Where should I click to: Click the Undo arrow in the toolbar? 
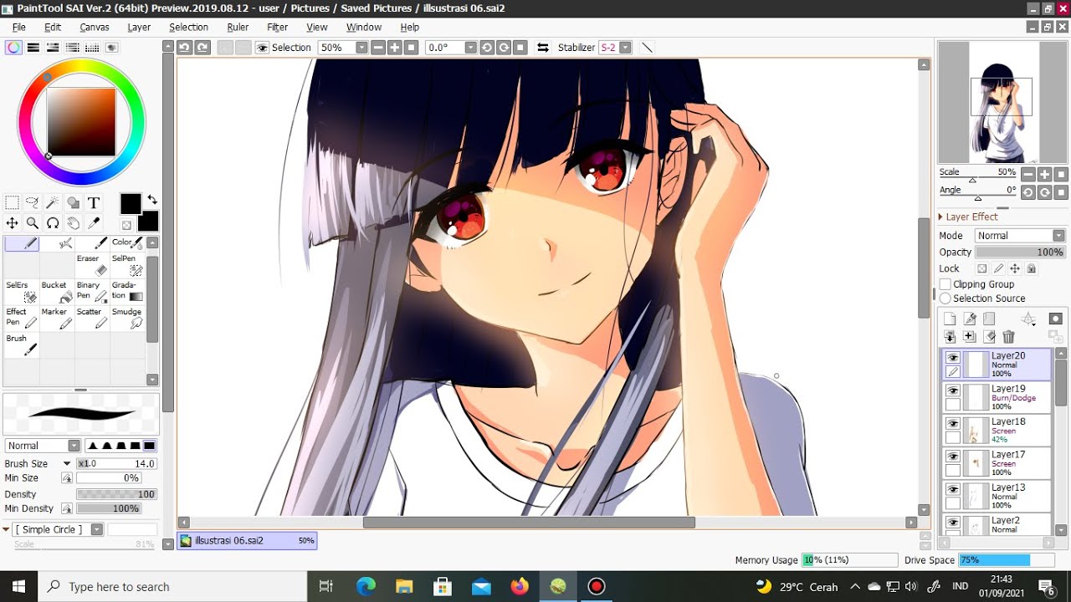coord(185,48)
